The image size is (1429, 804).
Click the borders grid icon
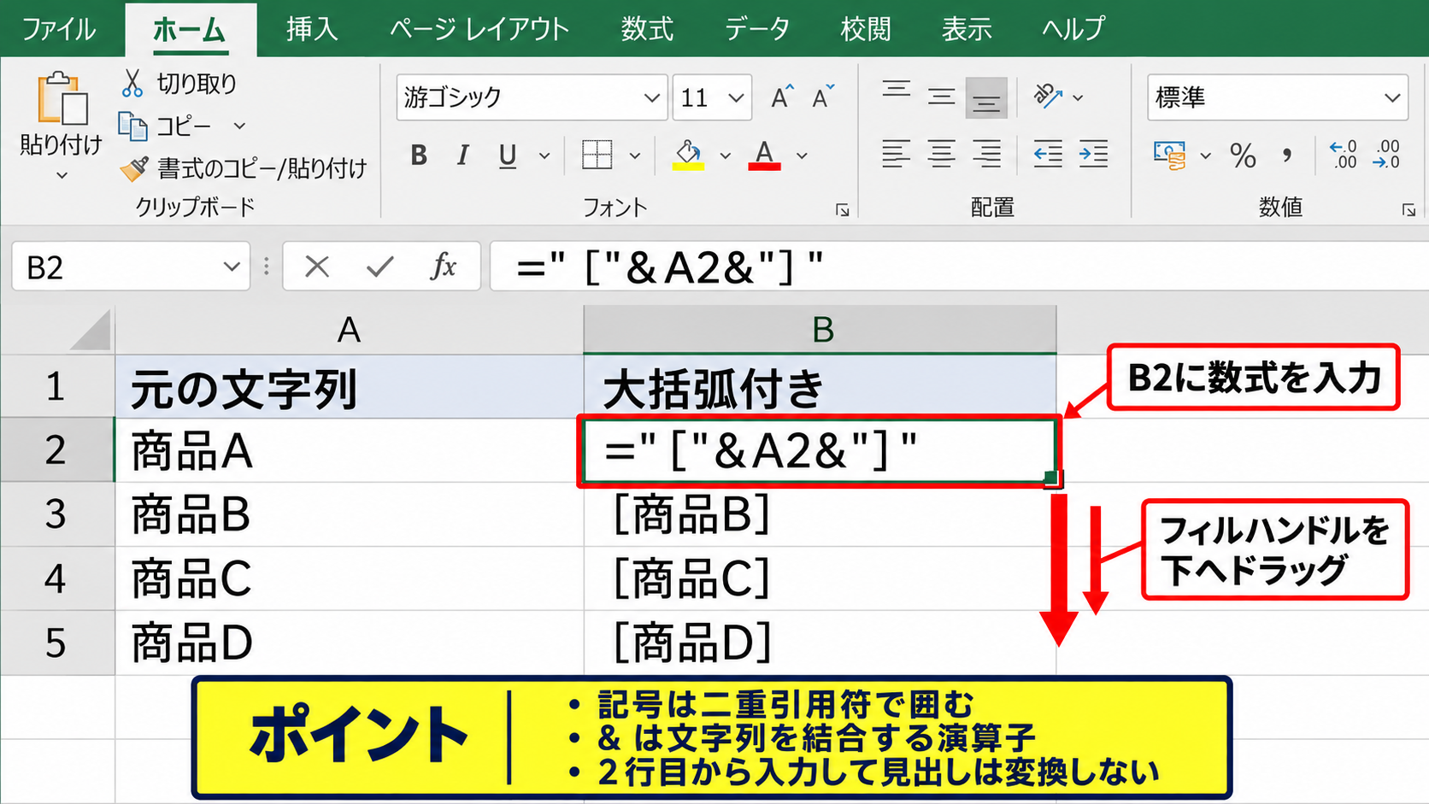(597, 156)
